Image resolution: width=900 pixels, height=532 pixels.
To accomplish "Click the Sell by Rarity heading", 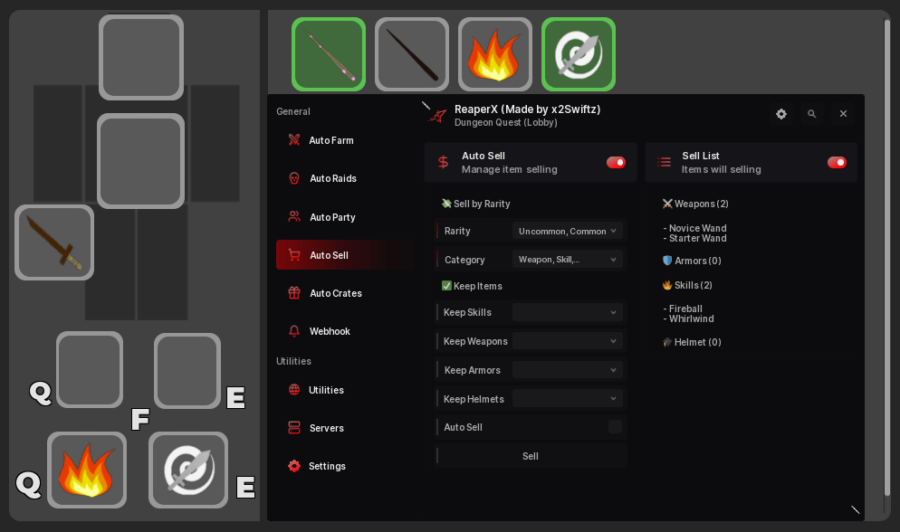I will tap(476, 204).
